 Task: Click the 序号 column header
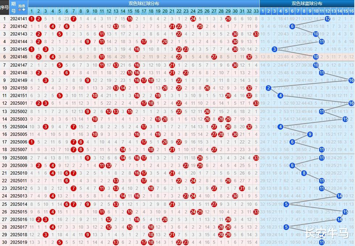[x=4, y=7]
